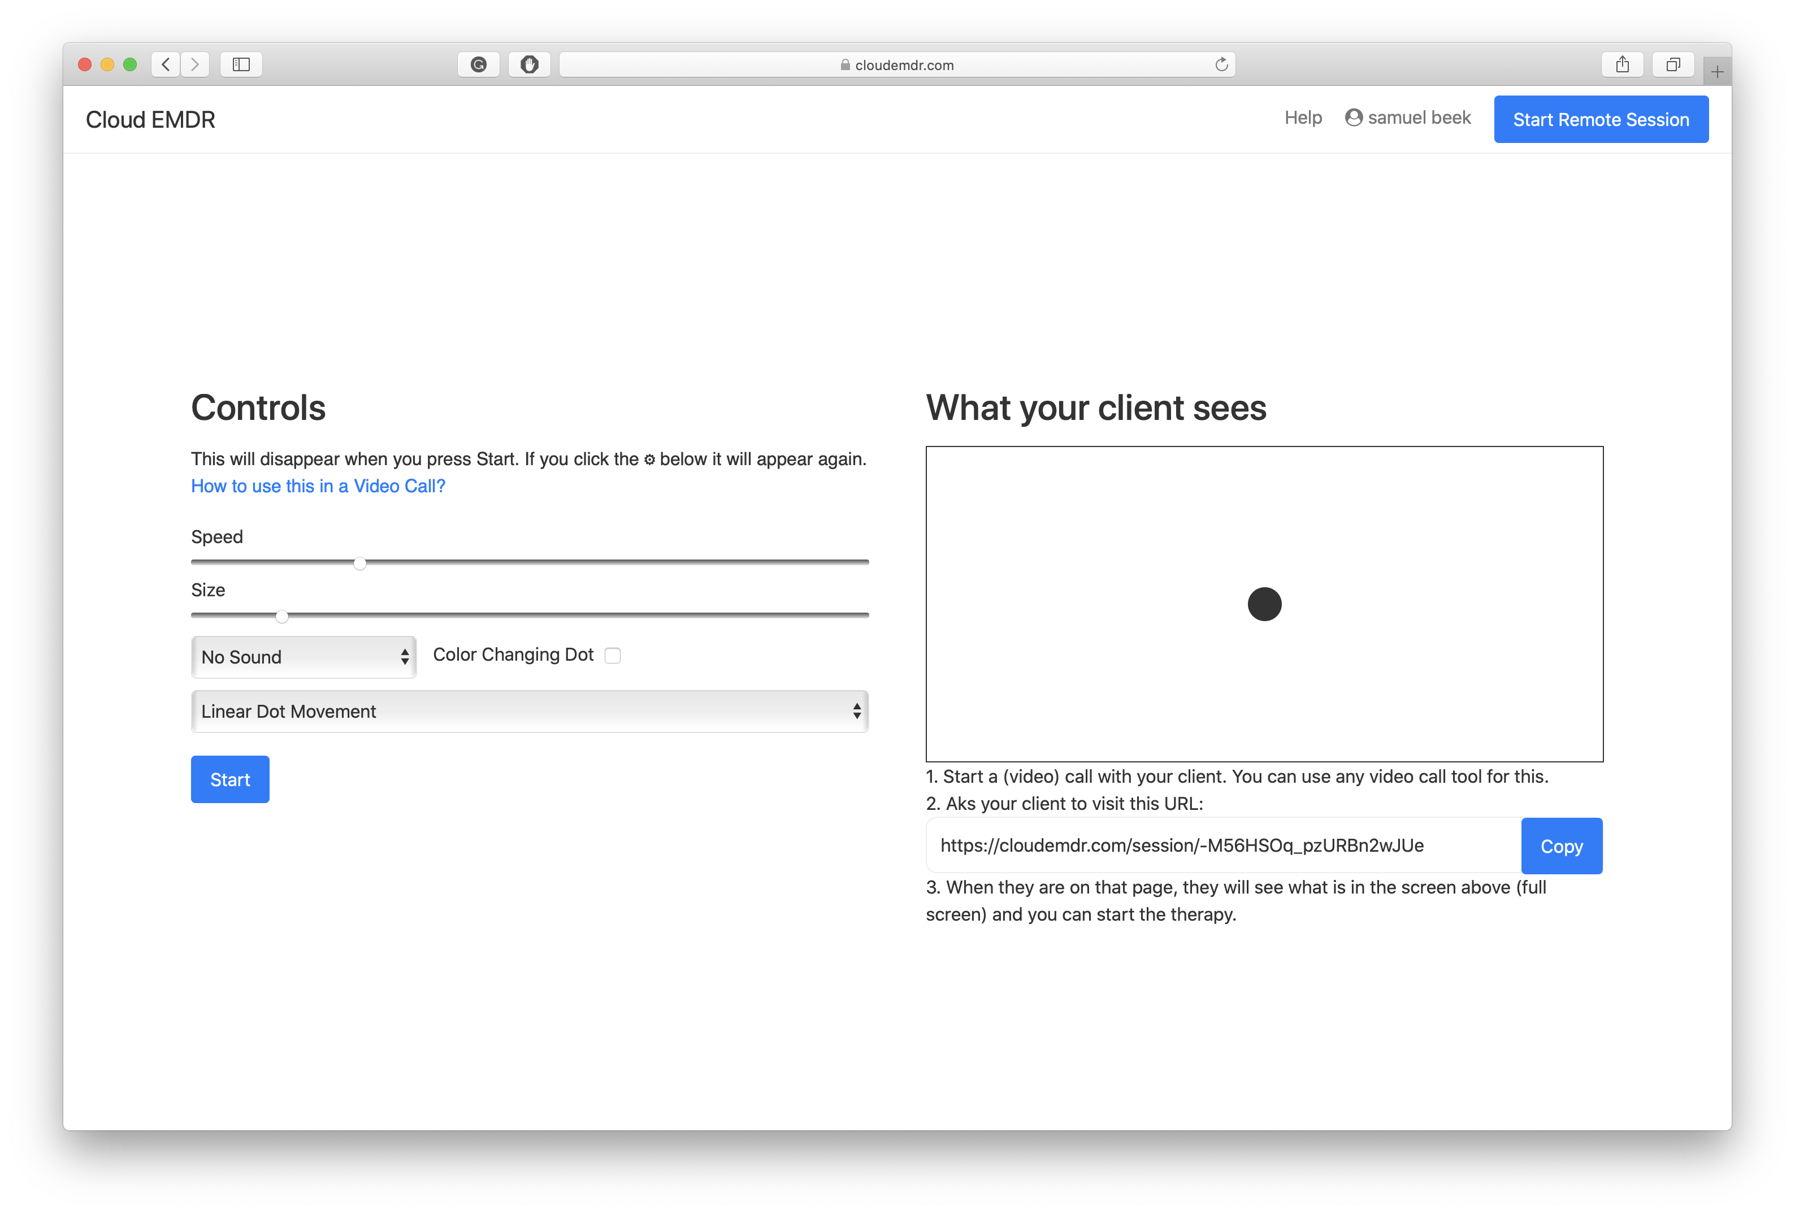Open 'How to use this in a Video Call?'
Image resolution: width=1795 pixels, height=1214 pixels.
[x=318, y=485]
